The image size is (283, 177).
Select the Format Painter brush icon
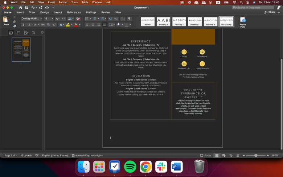[x=15, y=26]
